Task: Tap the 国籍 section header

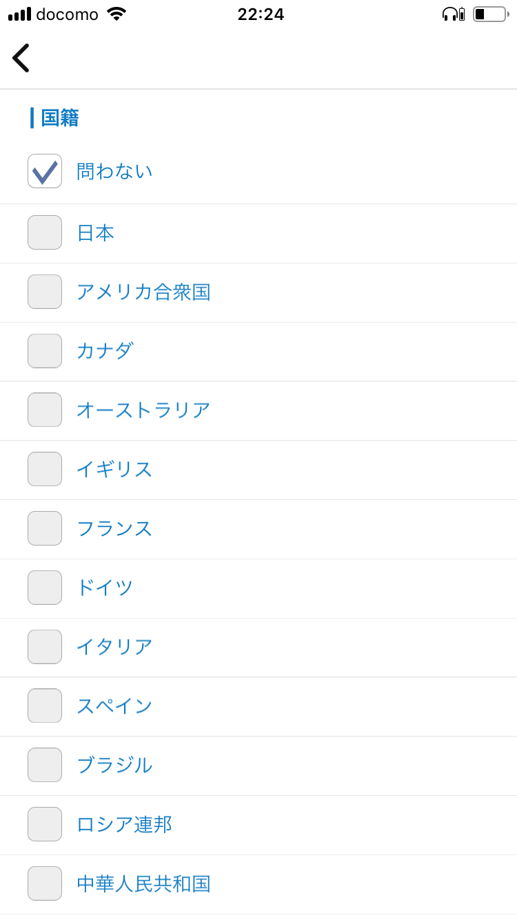Action: tap(60, 118)
